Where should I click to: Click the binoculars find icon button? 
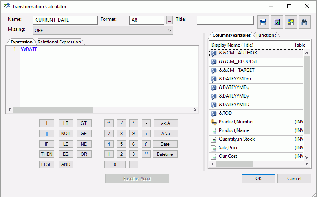click(304, 22)
